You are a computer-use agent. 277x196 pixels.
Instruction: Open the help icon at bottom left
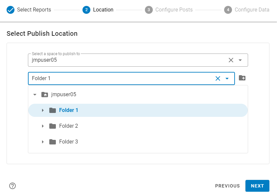click(12, 186)
